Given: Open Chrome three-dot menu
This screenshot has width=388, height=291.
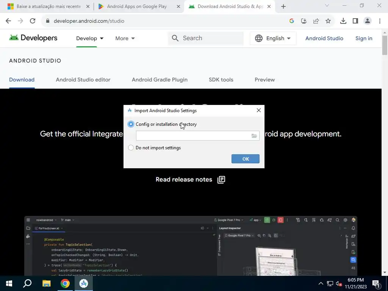Looking at the screenshot, I should tap(380, 21).
